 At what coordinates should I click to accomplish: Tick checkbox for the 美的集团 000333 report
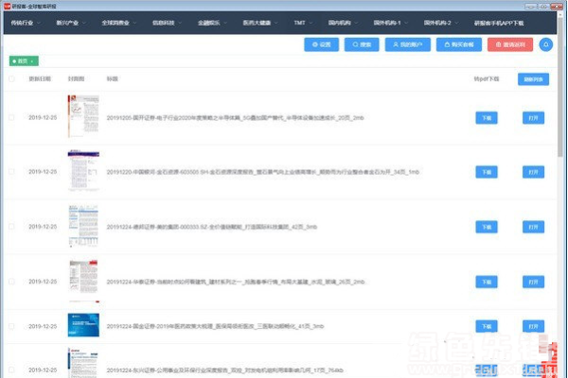coord(11,227)
